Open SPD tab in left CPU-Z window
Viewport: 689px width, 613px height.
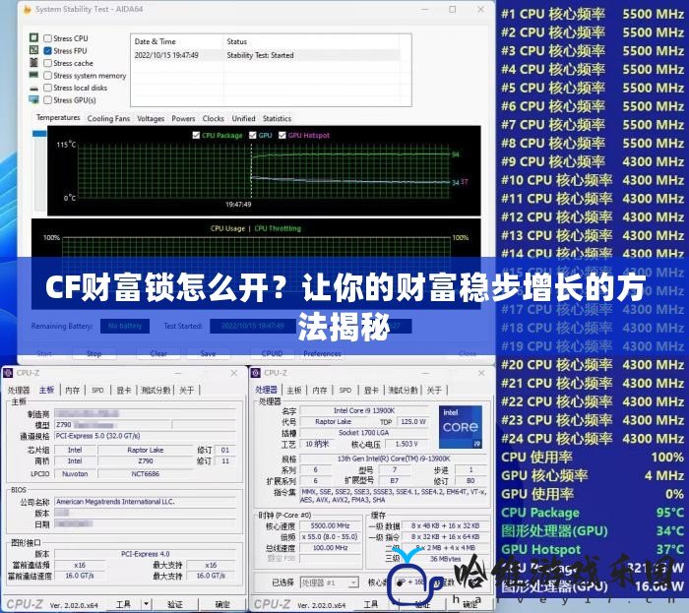click(97, 390)
